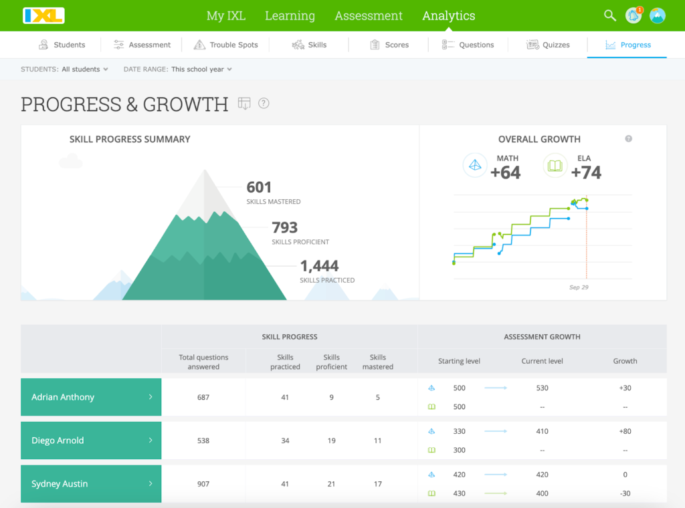Image resolution: width=685 pixels, height=508 pixels.
Task: Click the 601 skills mastered value
Action: coord(259,187)
